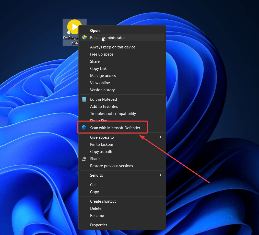This screenshot has height=235, width=259.
Task: Enable Always keep on this device
Action: point(113,47)
